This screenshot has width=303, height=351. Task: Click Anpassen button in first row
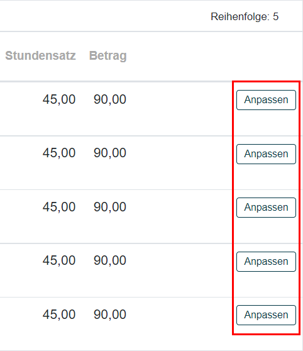pos(266,100)
